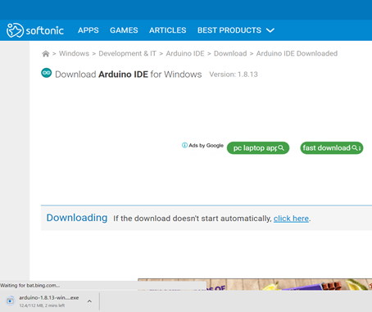Click the 'pc laptop app' ad button
The width and height of the screenshot is (372, 312).
pyautogui.click(x=258, y=148)
